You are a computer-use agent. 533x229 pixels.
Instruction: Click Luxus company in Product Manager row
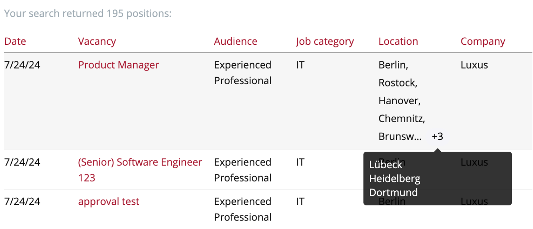pyautogui.click(x=474, y=65)
